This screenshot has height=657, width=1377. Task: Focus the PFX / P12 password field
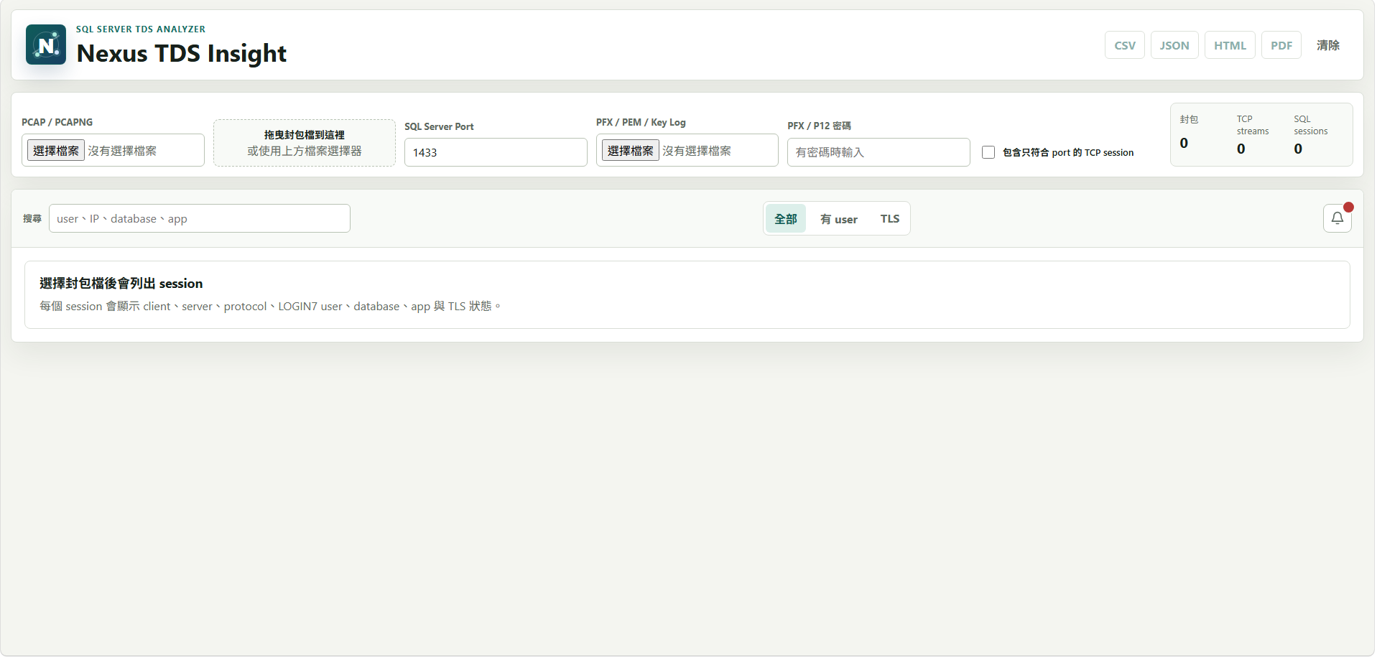pos(878,152)
